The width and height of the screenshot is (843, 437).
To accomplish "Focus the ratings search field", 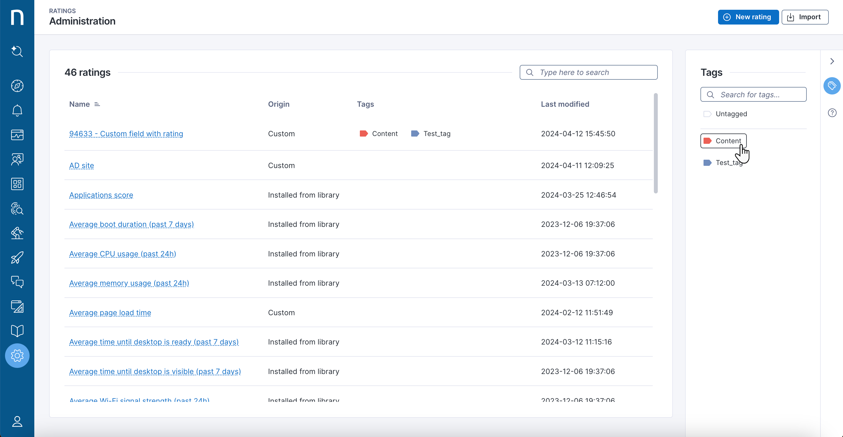I will click(x=588, y=72).
